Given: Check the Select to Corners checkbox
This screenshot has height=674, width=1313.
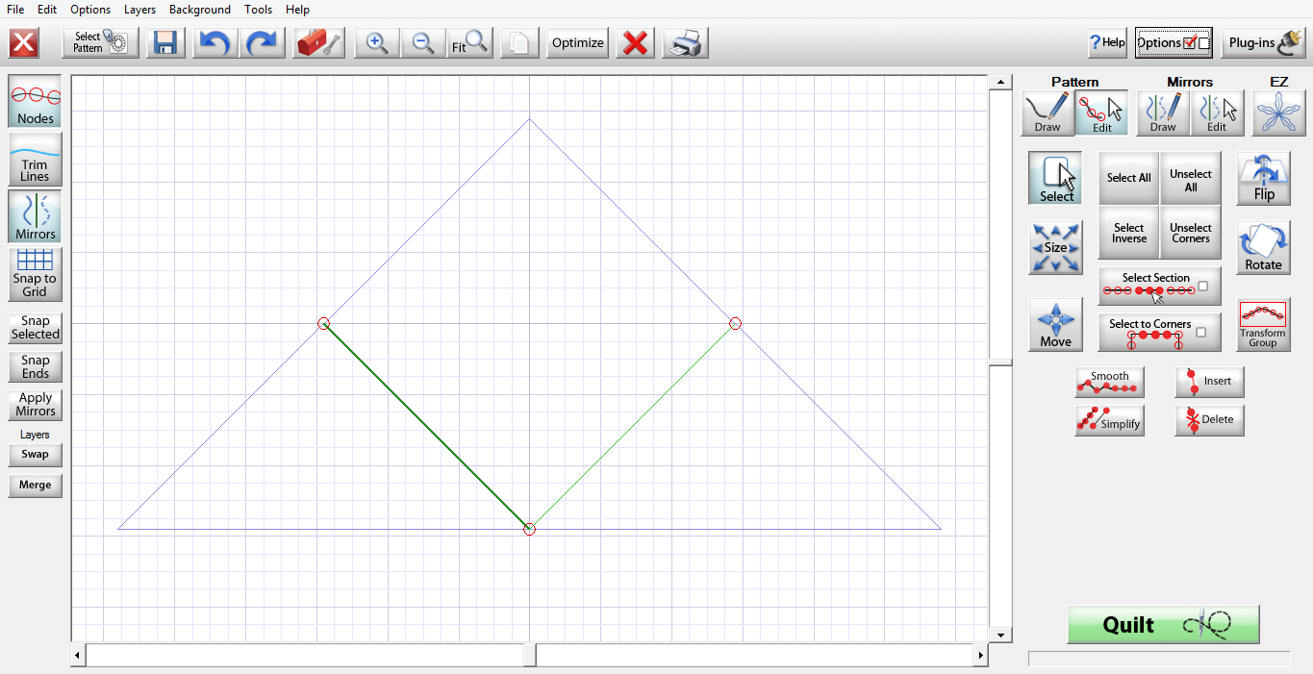Looking at the screenshot, I should point(1200,332).
